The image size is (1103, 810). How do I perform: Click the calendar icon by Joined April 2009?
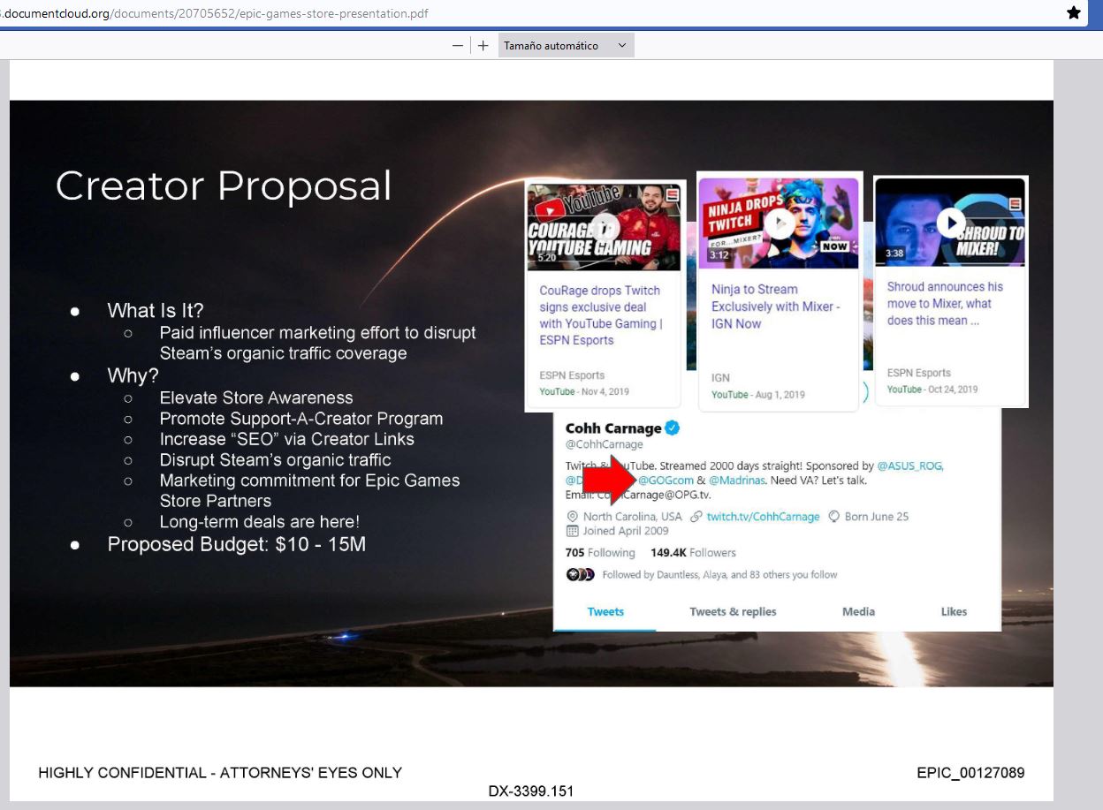[x=572, y=531]
